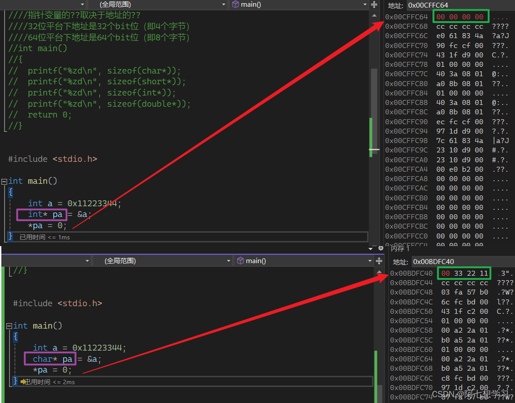
Task: Click the 已用时间 <= 2ms perf tip
Action: [50, 381]
